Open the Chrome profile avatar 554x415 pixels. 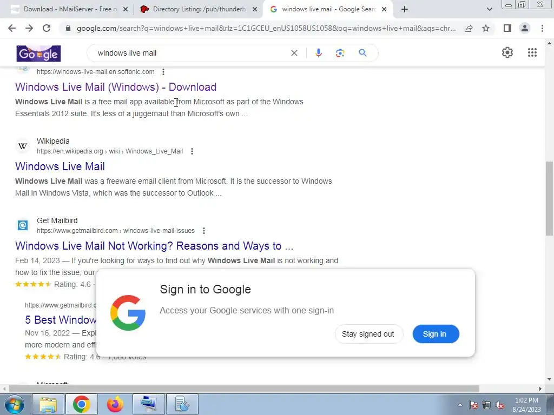525,28
